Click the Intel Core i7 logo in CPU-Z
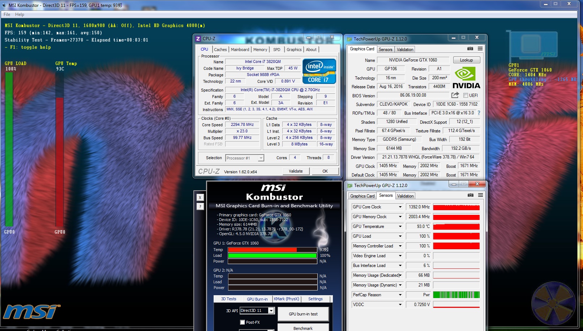583x331 pixels. click(x=319, y=71)
